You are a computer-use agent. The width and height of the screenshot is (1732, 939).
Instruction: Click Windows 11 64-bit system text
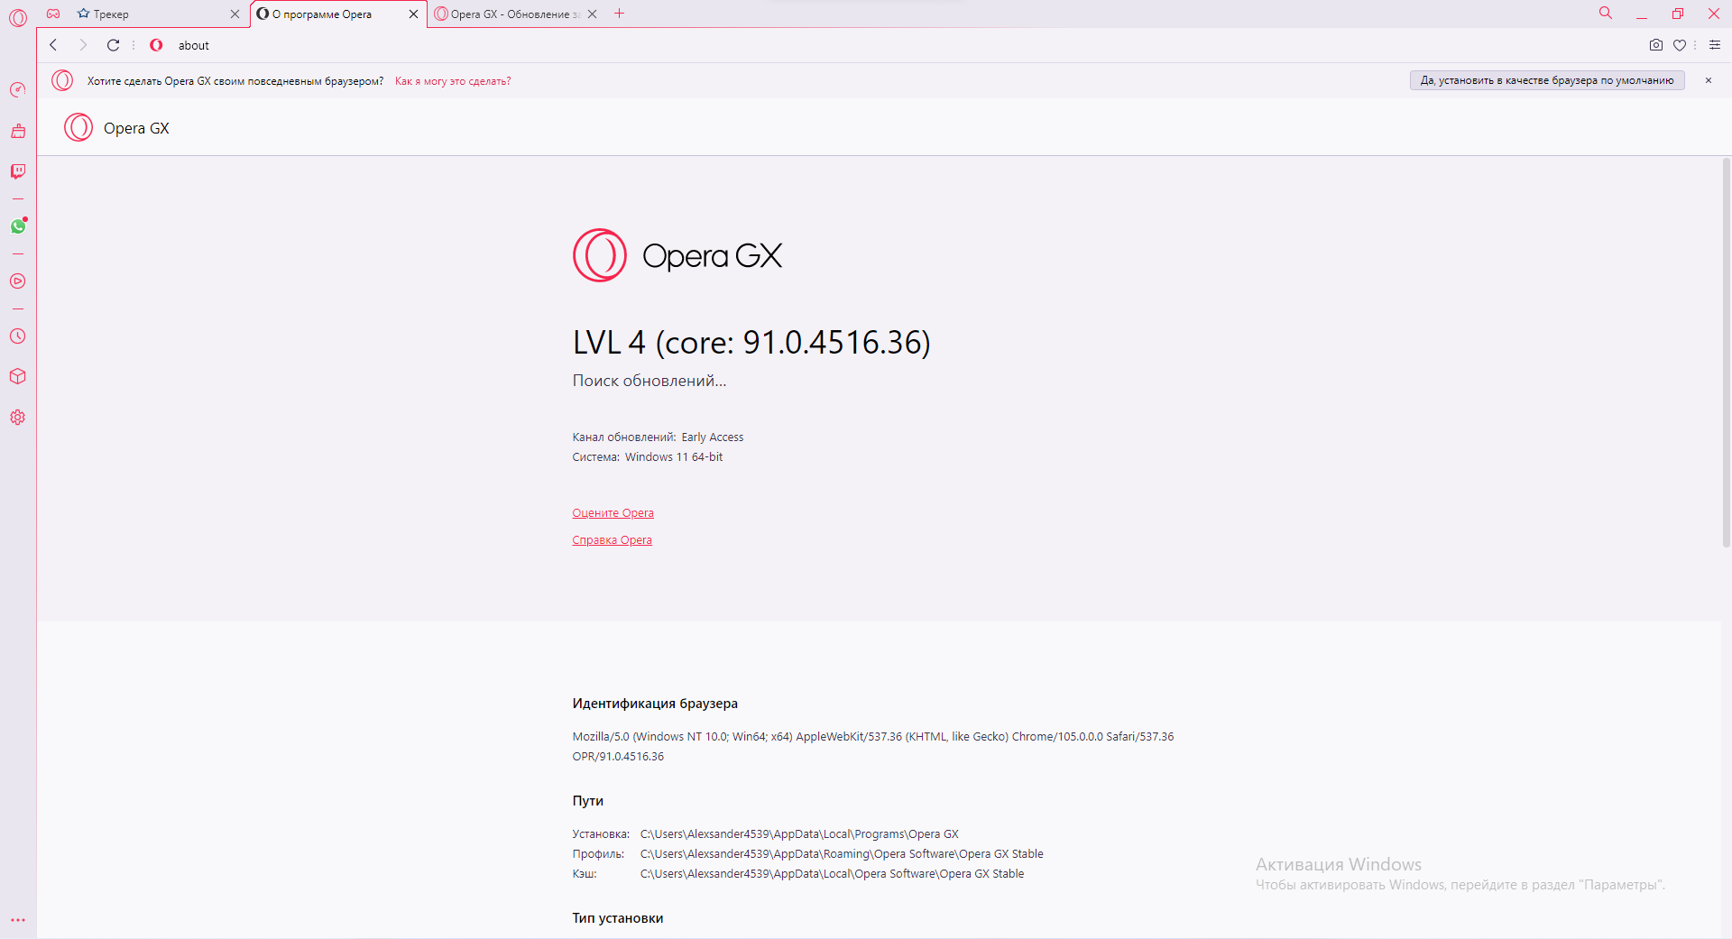tap(674, 457)
